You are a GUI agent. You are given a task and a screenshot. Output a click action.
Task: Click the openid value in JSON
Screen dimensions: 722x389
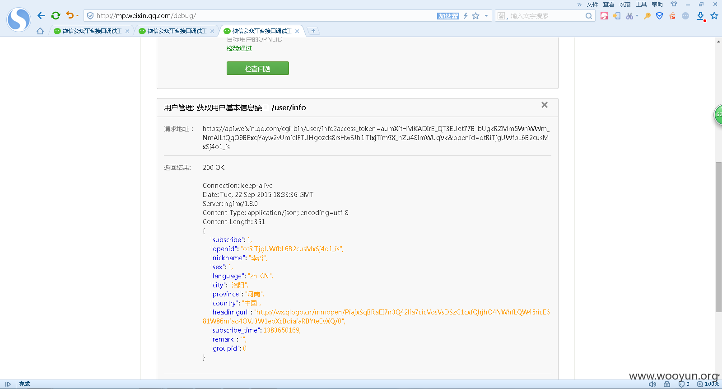tap(292, 249)
